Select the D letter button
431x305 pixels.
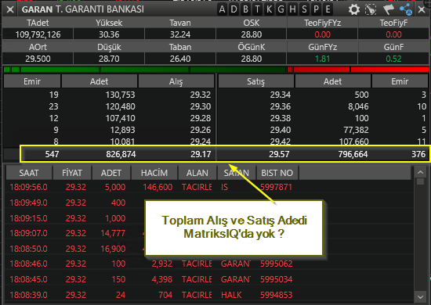[234, 9]
